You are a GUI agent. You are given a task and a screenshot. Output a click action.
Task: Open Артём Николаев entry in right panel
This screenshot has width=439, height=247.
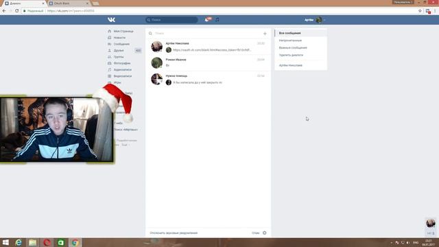tap(300, 65)
